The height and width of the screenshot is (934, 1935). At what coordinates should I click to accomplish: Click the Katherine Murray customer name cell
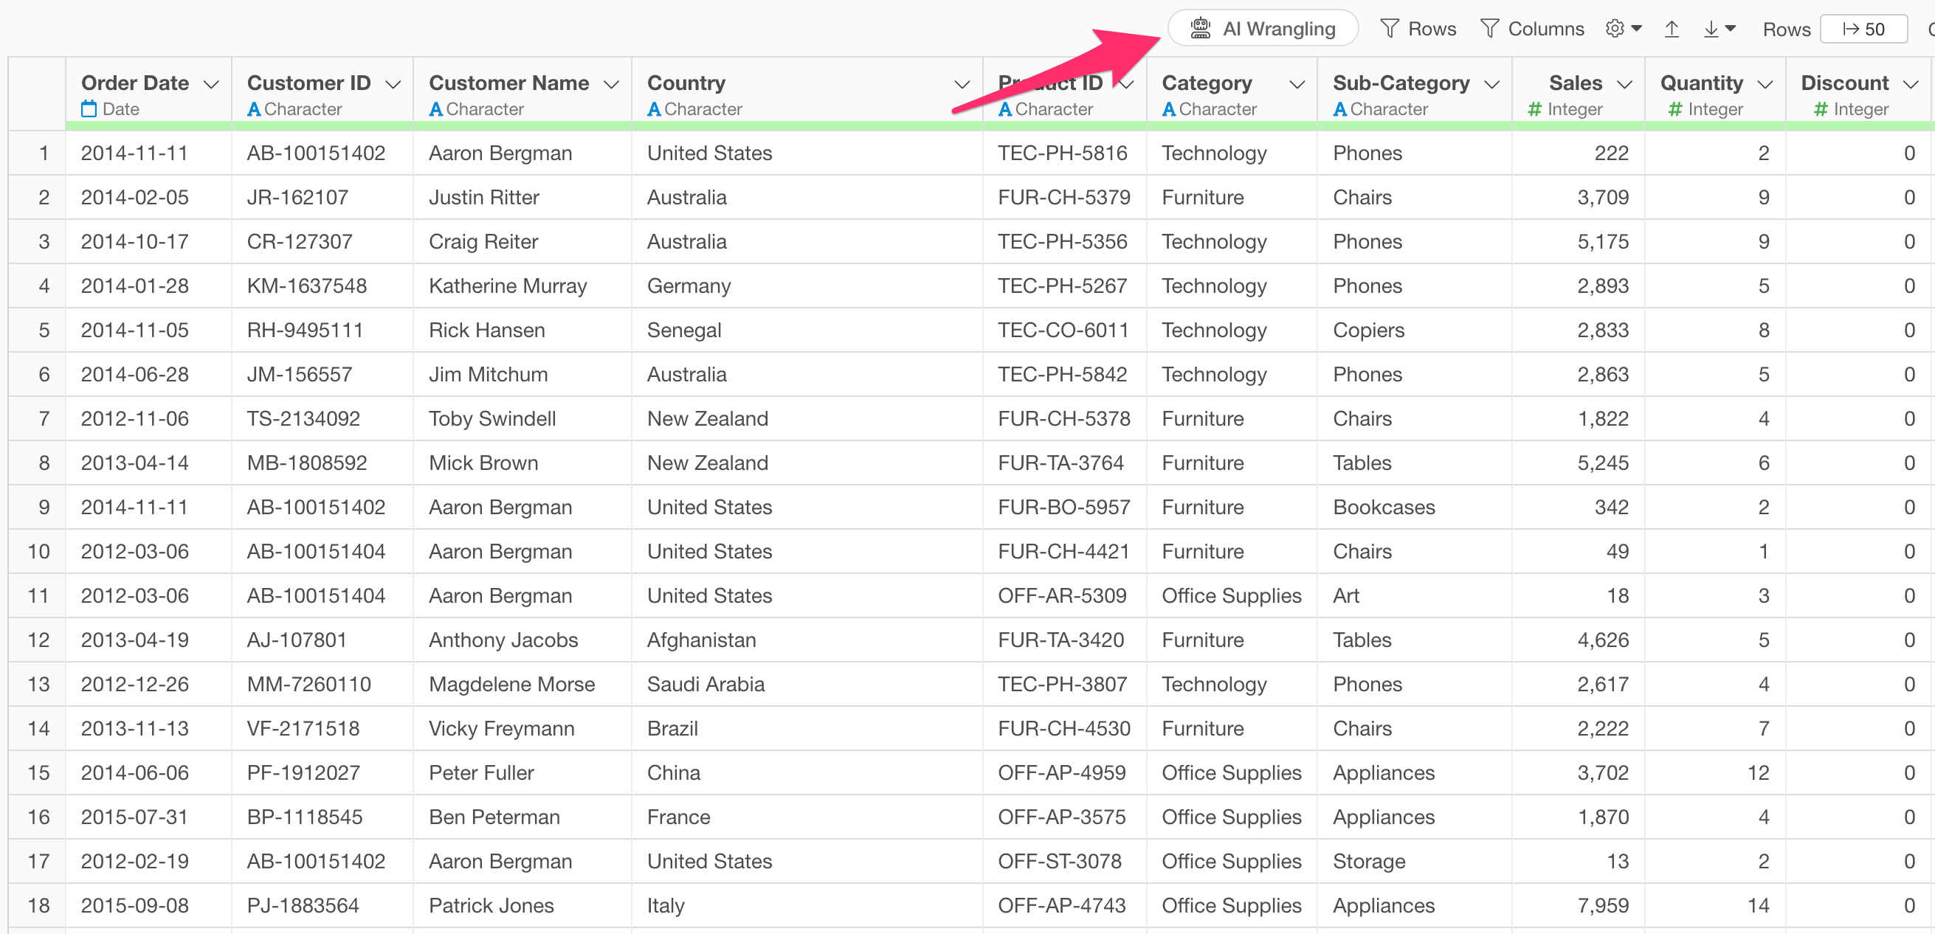508,286
